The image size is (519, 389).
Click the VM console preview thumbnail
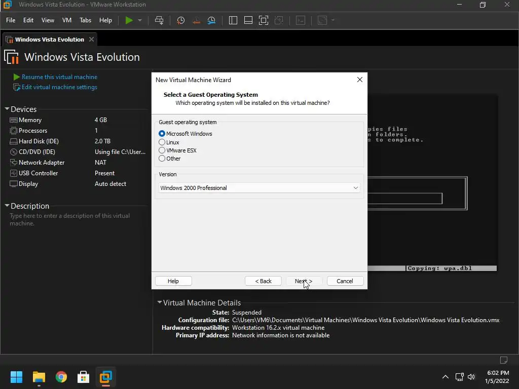tap(432, 183)
